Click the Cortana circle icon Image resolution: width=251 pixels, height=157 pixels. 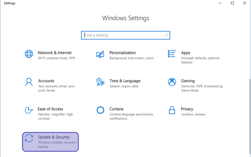(x=100, y=110)
